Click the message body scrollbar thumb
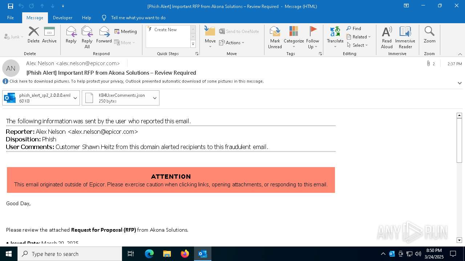465x261 pixels. (x=459, y=141)
